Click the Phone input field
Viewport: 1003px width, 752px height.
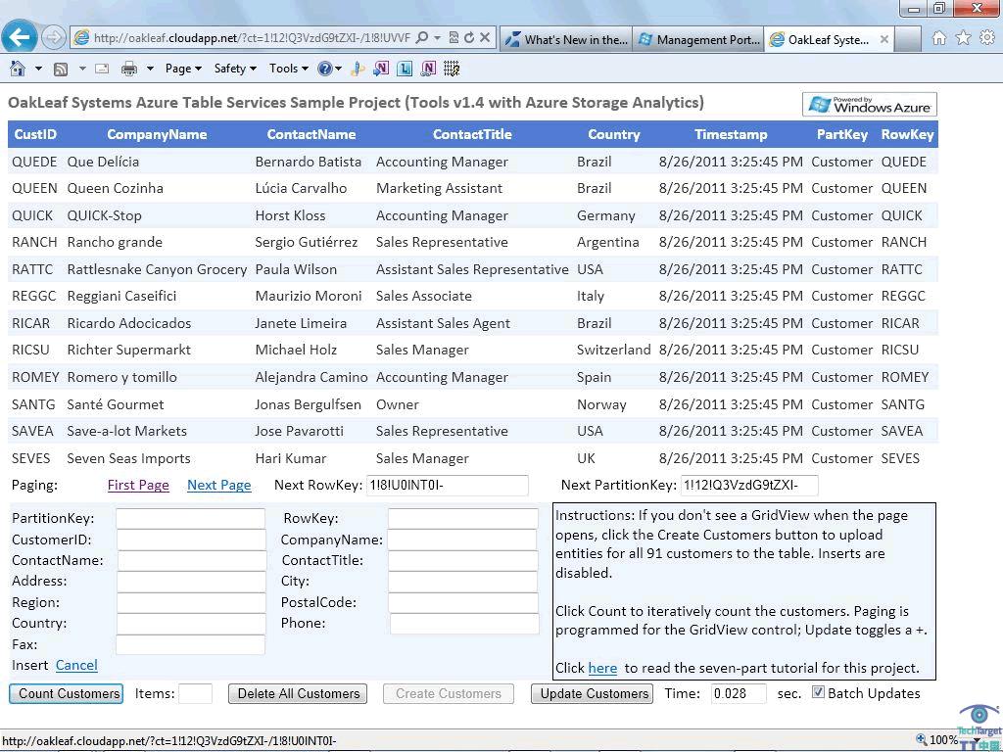(x=464, y=624)
